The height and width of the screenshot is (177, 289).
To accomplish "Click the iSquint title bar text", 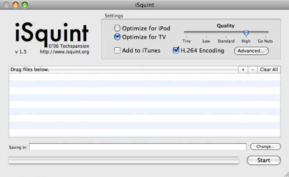I will point(144,5).
